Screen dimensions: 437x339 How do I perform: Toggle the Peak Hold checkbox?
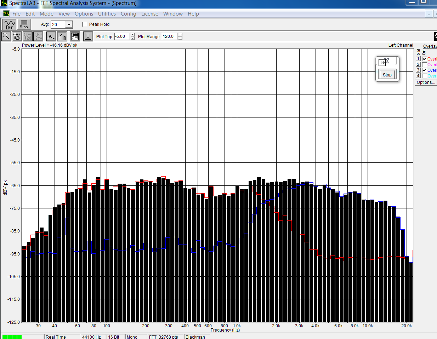point(85,24)
